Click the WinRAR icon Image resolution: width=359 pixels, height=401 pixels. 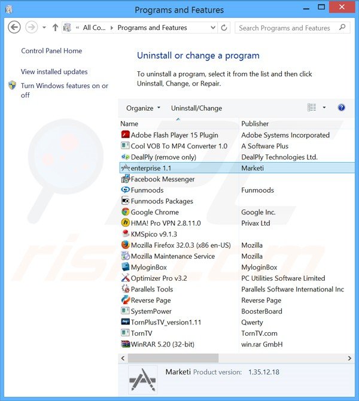pyautogui.click(x=125, y=344)
